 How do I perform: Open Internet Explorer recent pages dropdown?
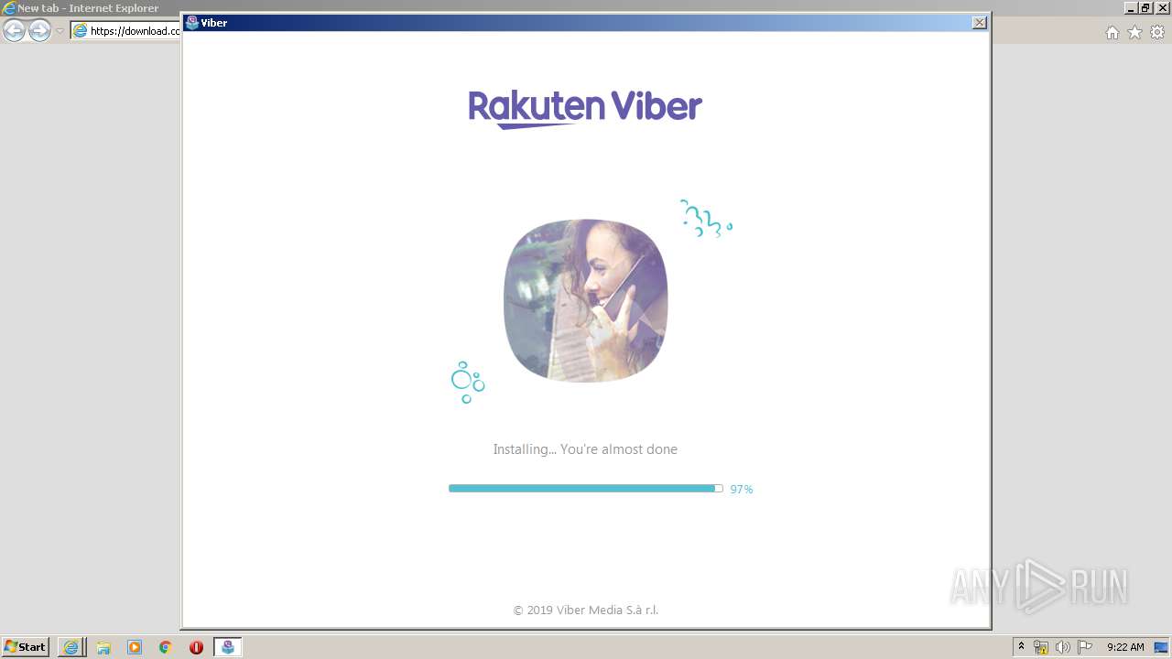coord(60,31)
